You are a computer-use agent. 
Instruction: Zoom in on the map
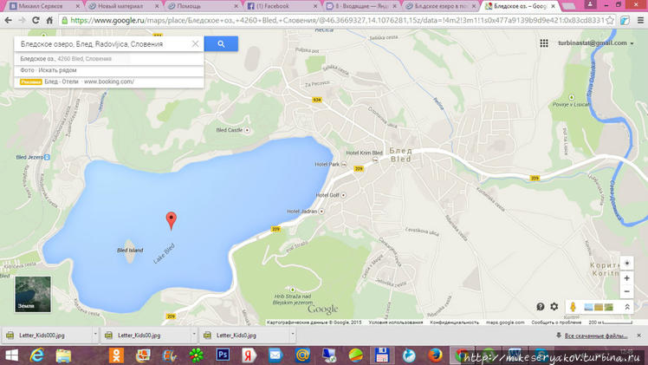click(626, 278)
